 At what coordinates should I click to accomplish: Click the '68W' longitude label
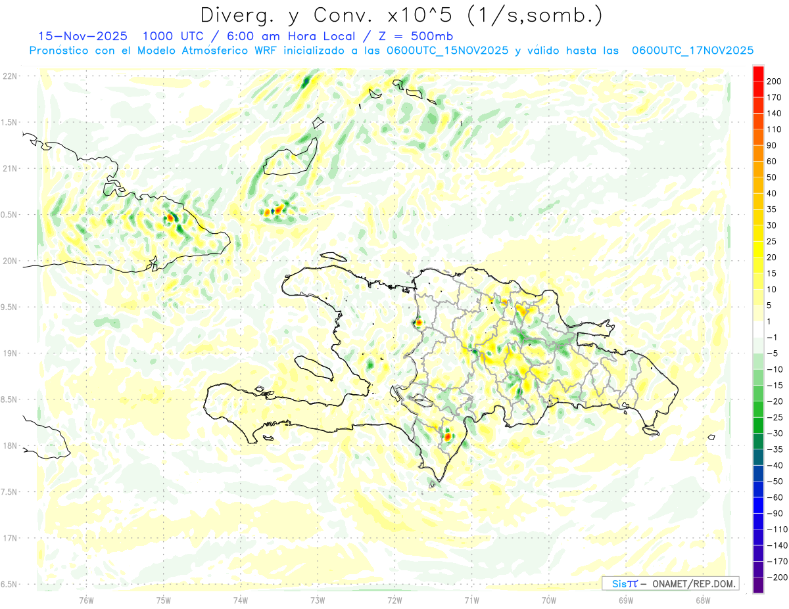pos(703,599)
